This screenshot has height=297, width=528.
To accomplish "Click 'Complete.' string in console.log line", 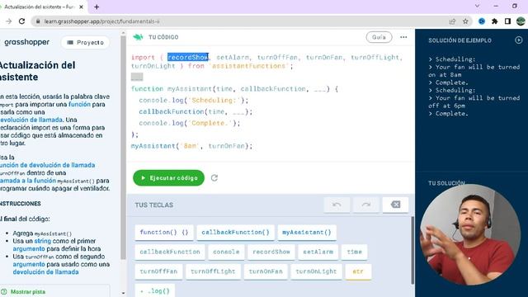I will 211,123.
